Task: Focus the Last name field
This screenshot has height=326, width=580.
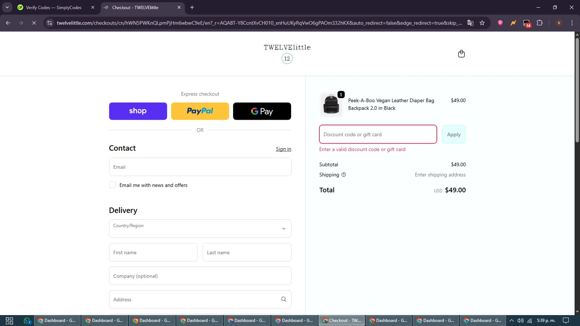Action: click(x=247, y=252)
